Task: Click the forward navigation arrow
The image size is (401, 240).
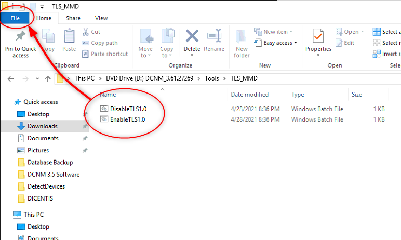Action: tap(25, 79)
